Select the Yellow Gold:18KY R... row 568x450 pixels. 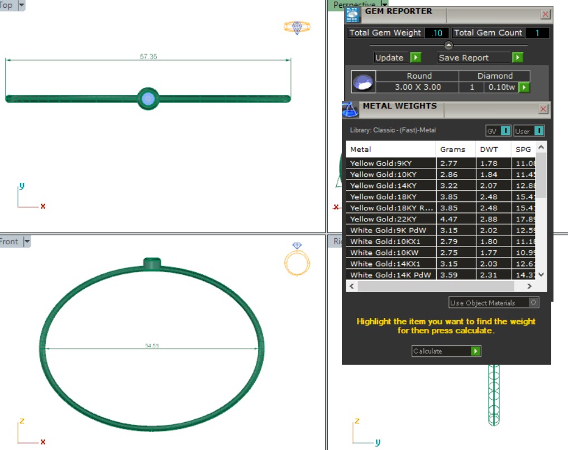pyautogui.click(x=441, y=208)
